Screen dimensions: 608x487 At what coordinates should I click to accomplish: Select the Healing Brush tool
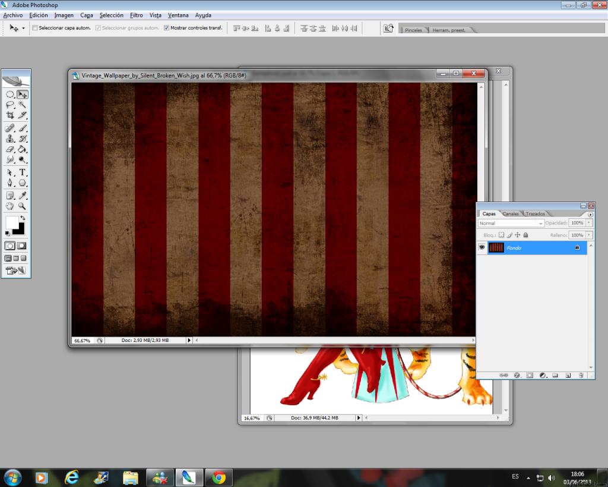pyautogui.click(x=10, y=128)
